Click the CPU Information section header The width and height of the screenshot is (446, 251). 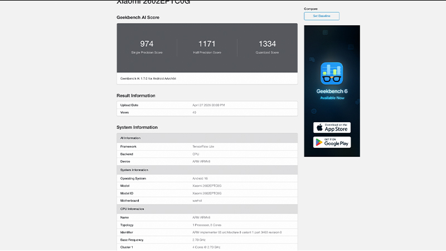tap(132, 209)
